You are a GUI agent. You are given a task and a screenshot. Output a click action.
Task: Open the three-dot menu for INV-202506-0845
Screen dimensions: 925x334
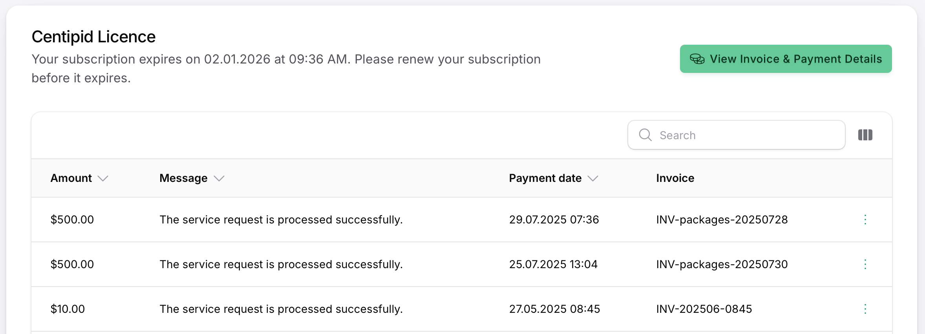tap(865, 309)
